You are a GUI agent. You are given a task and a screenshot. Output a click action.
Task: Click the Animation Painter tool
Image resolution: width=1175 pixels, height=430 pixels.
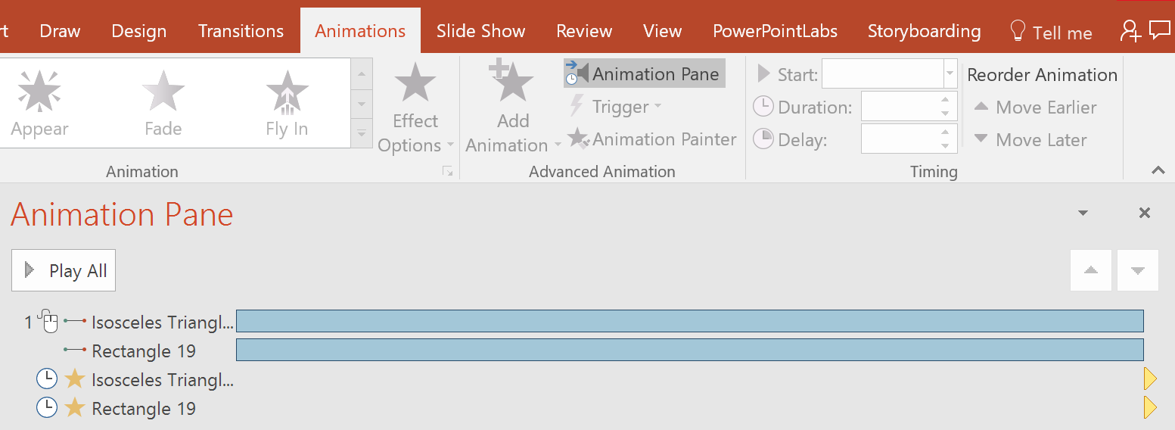(x=652, y=139)
